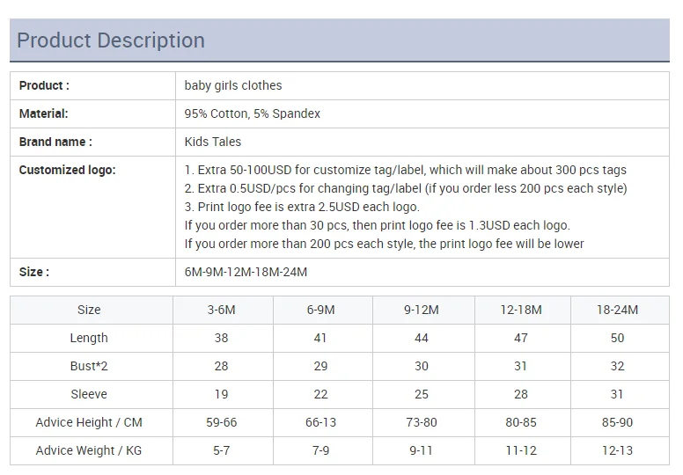This screenshot has width=683, height=475.
Task: Click the Product Description heading
Action: coord(111,40)
